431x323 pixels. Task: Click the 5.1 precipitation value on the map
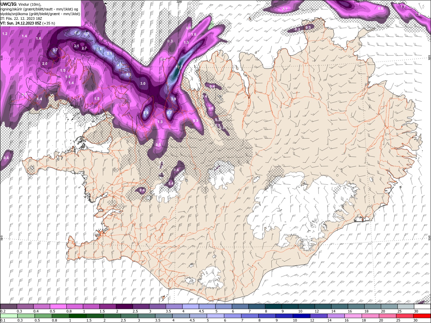pos(109,53)
